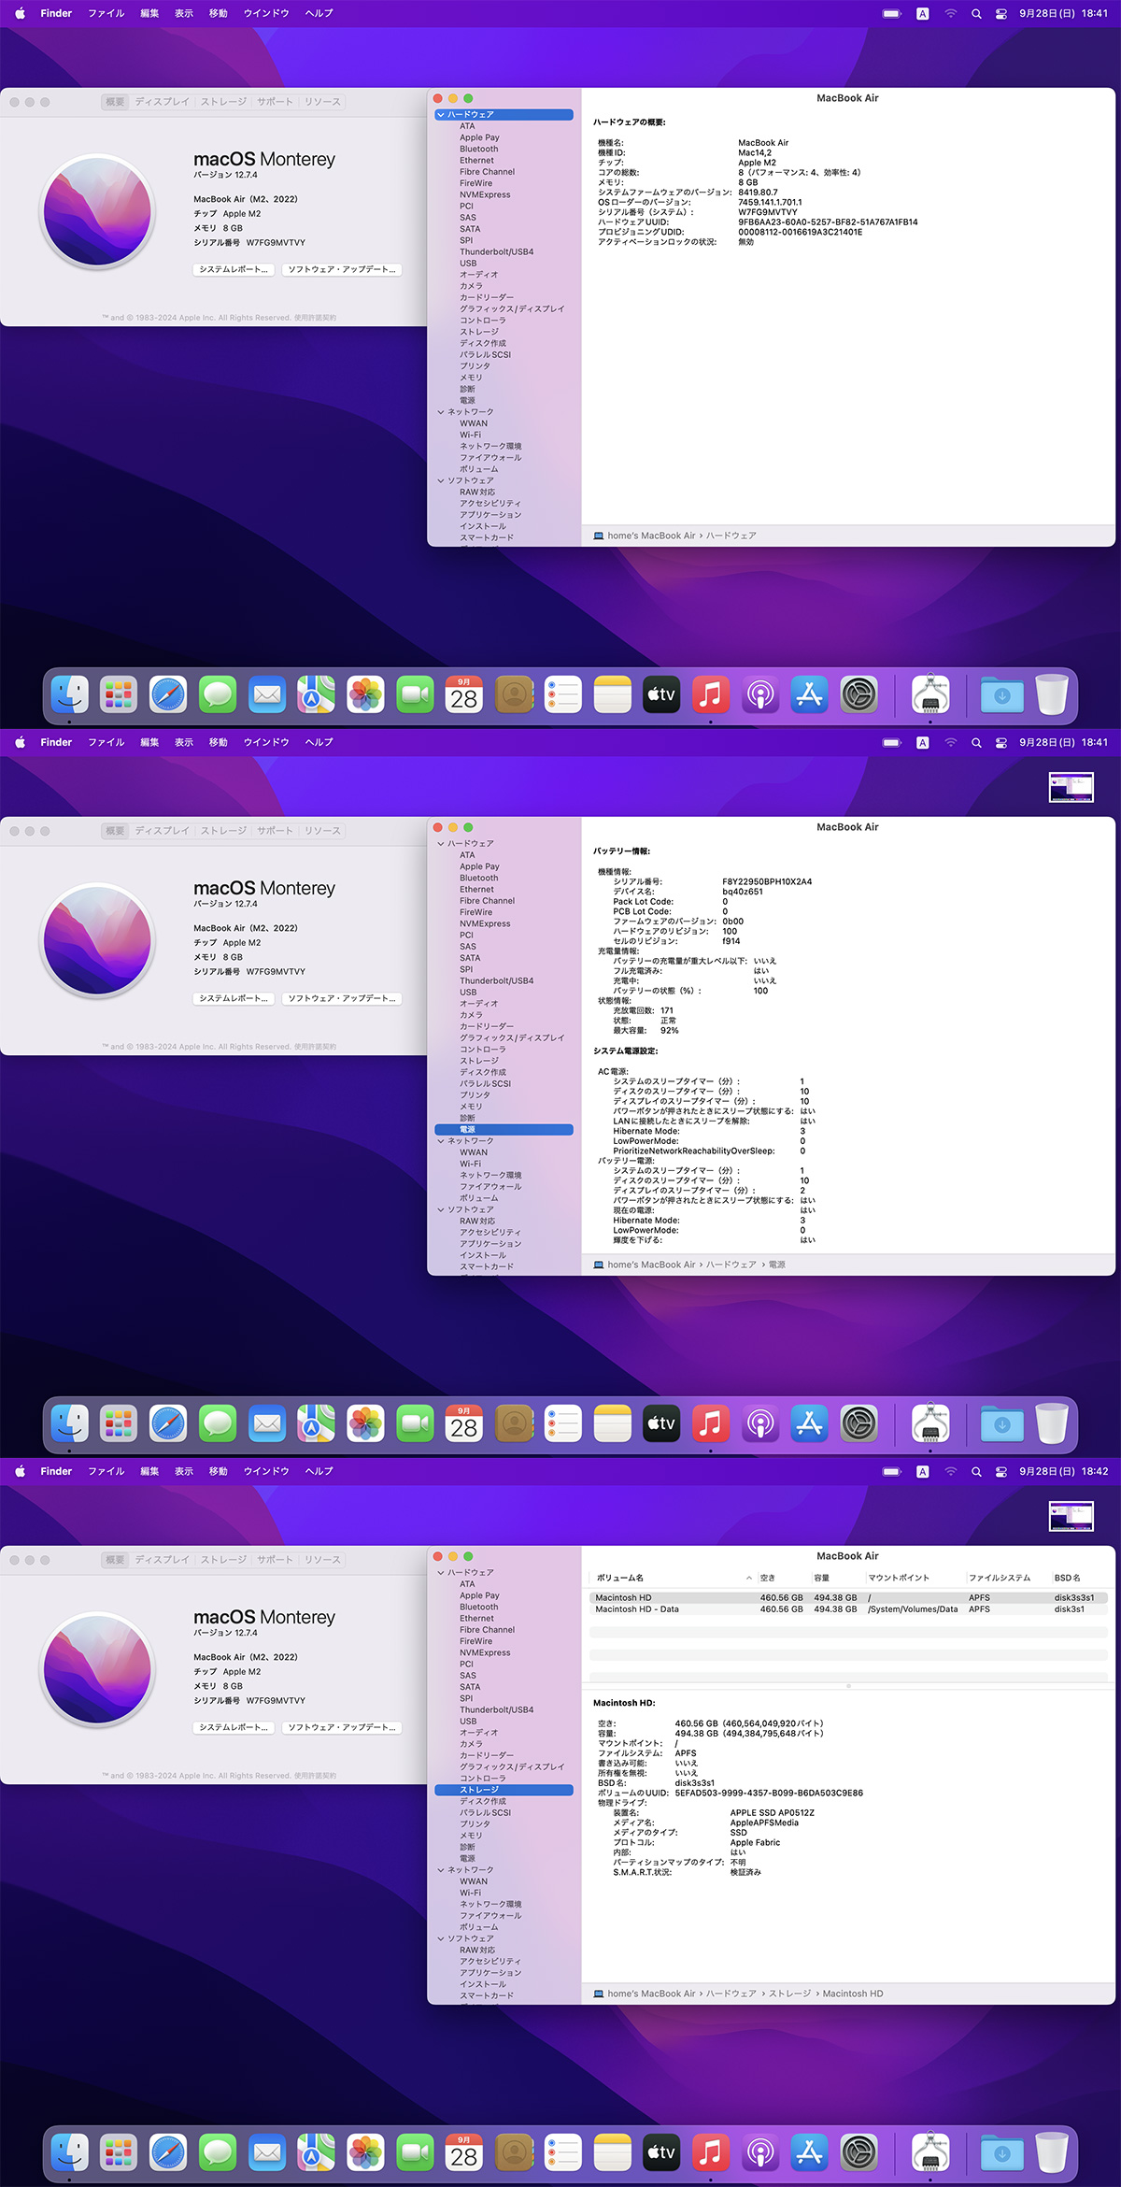This screenshot has height=2187, width=1121.
Task: Launch Music from the dock below the storage volumes window
Action: [711, 2153]
